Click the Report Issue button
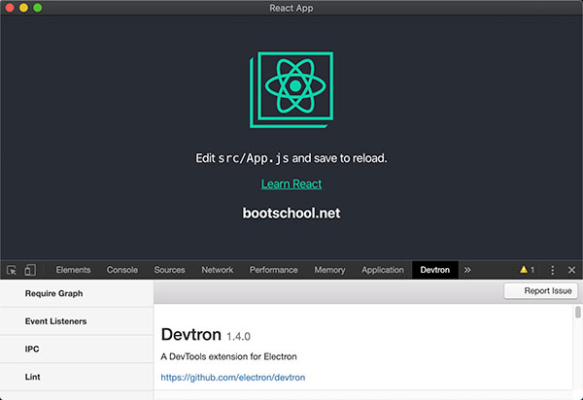This screenshot has height=400, width=583. click(541, 291)
